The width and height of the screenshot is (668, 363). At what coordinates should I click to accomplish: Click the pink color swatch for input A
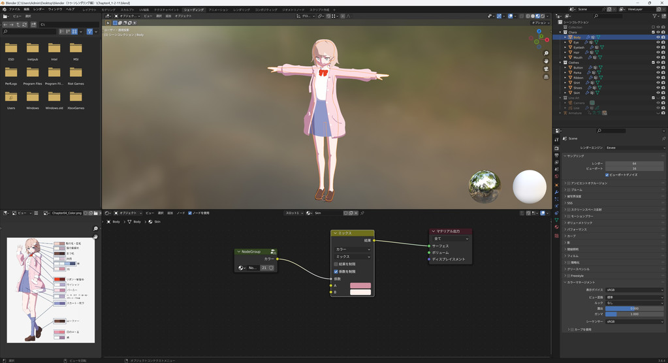point(360,285)
